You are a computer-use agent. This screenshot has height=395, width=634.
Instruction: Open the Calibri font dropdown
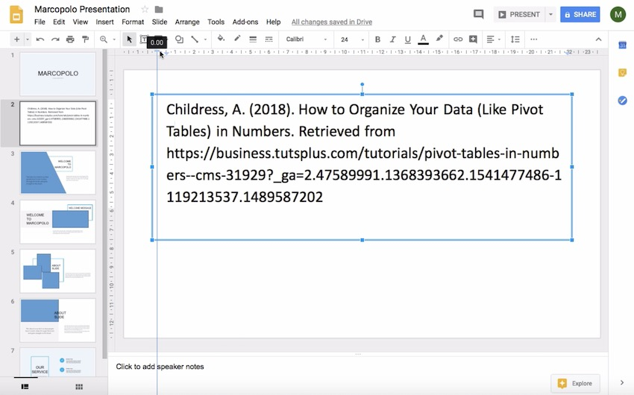(x=307, y=39)
